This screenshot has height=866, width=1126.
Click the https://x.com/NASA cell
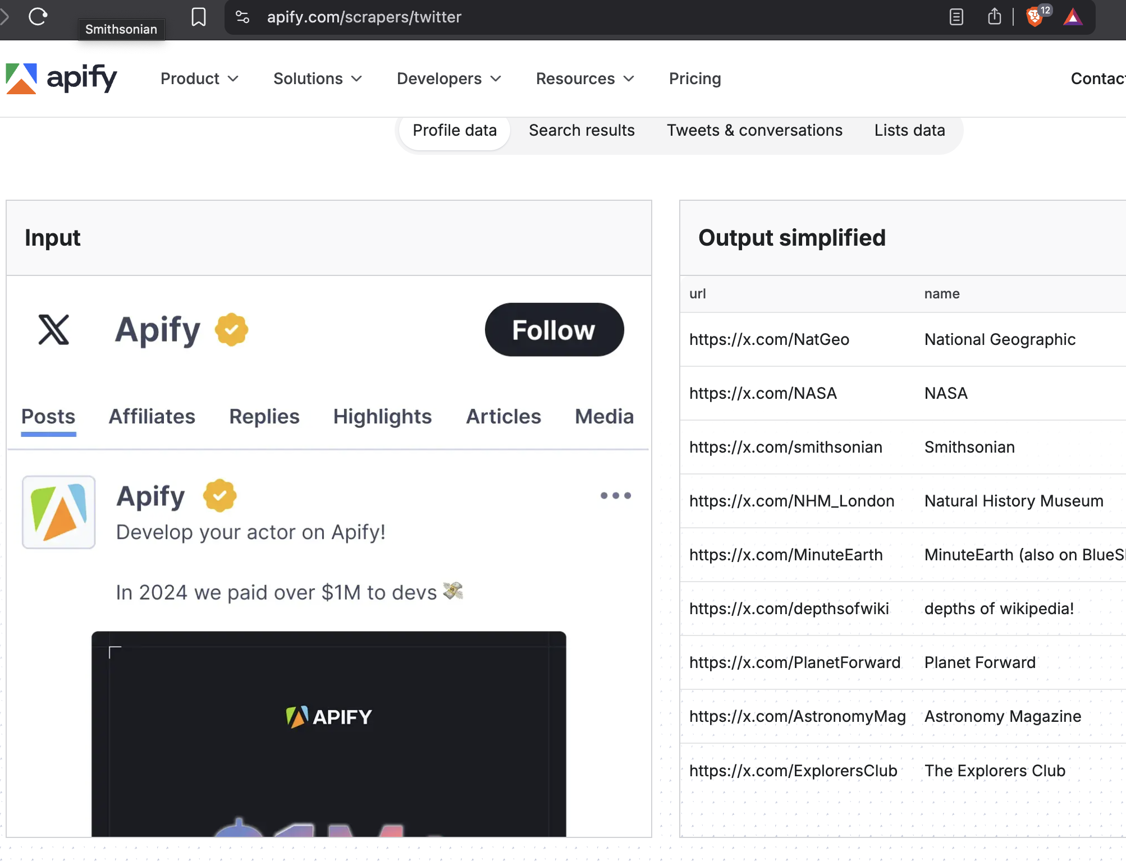pos(763,393)
